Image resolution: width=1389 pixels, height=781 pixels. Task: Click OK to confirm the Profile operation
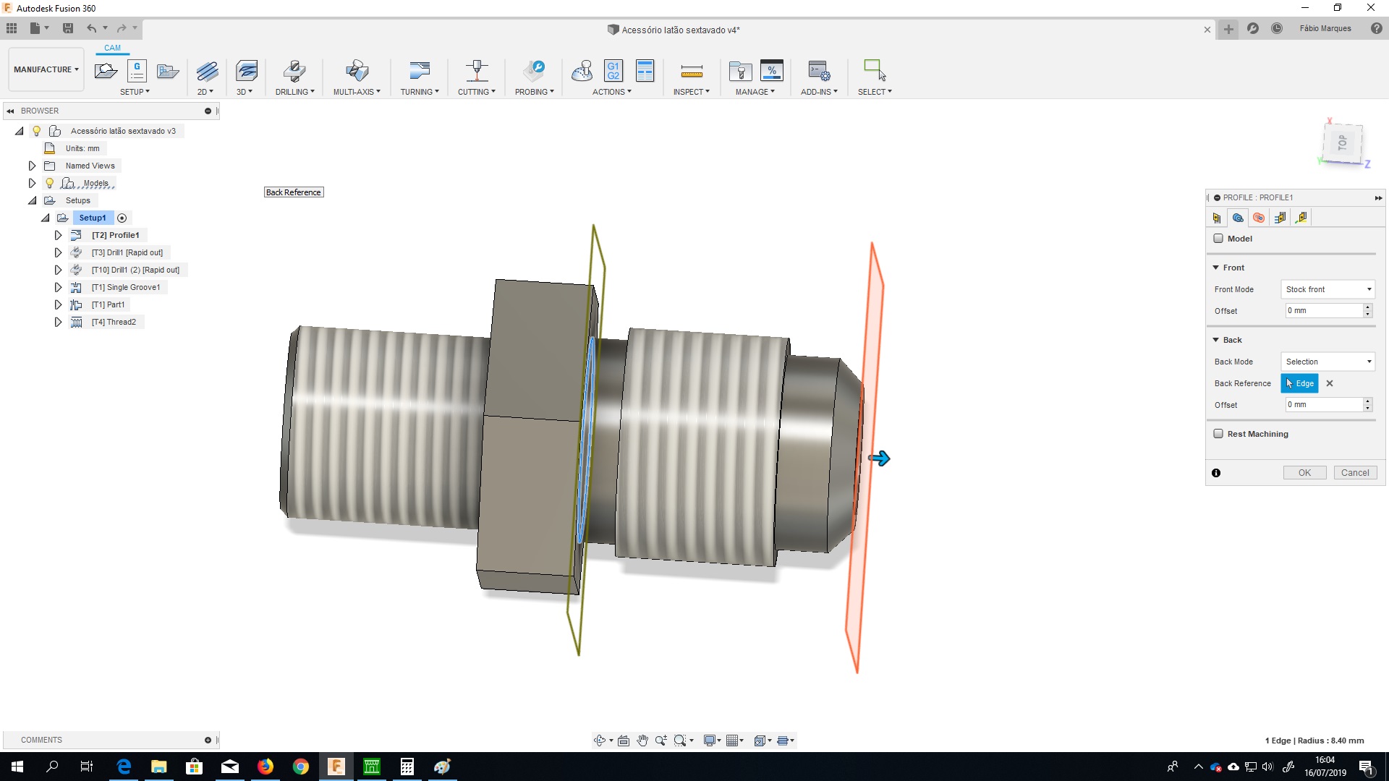[x=1304, y=472]
